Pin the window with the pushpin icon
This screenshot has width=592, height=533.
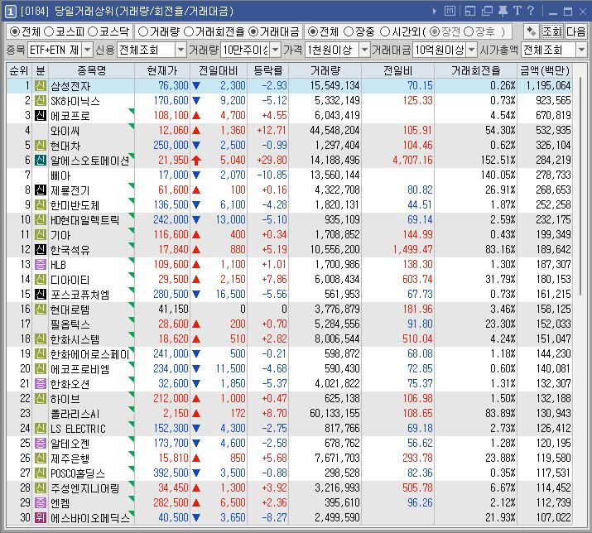click(503, 11)
